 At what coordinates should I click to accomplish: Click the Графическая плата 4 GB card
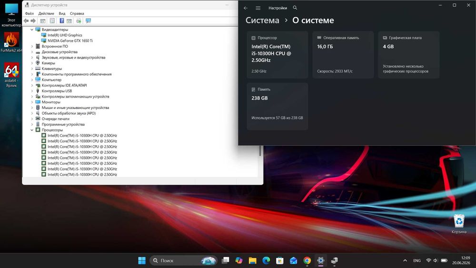pyautogui.click(x=408, y=55)
